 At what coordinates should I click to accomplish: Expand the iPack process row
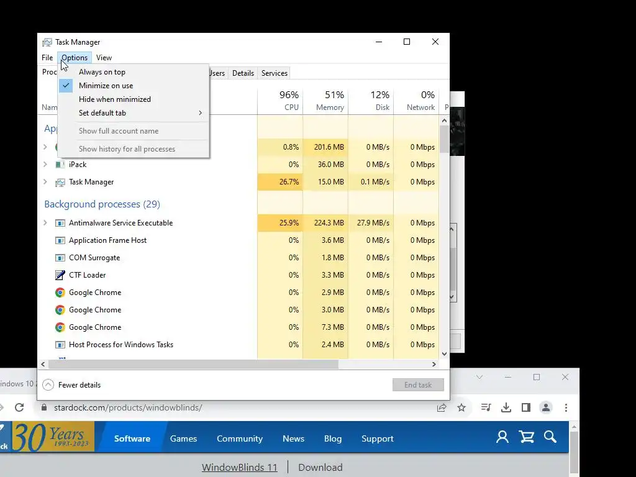tap(45, 164)
